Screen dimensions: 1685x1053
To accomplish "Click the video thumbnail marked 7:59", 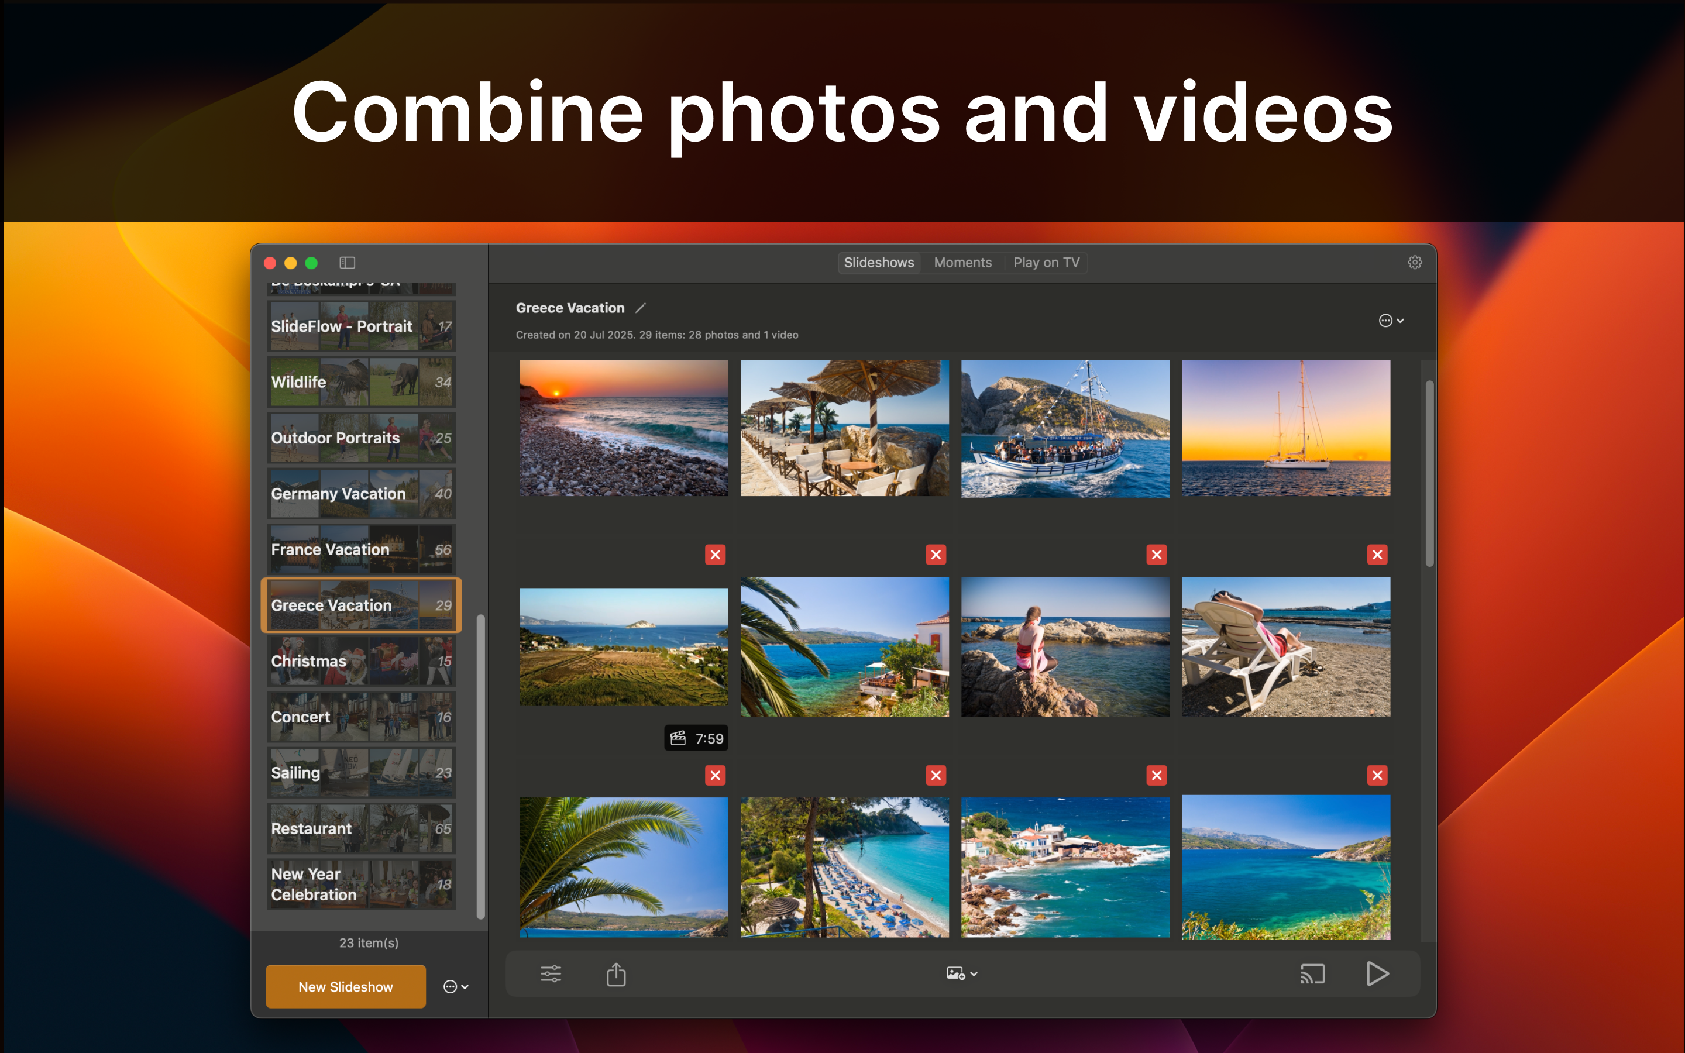I will click(x=624, y=646).
